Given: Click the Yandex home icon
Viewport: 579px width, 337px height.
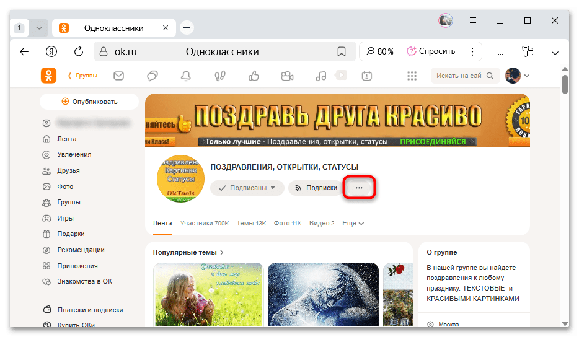Looking at the screenshot, I should pyautogui.click(x=51, y=51).
